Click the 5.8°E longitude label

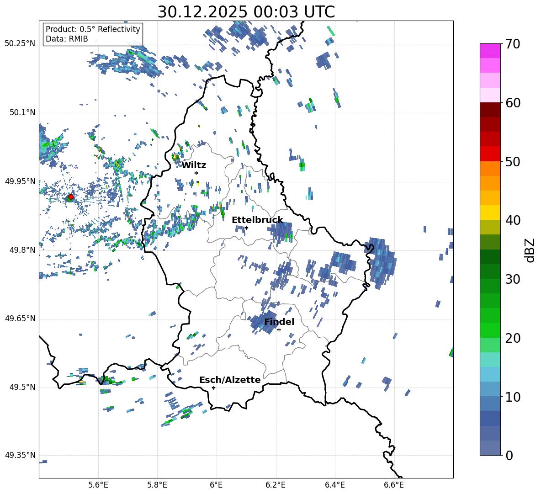point(157,485)
